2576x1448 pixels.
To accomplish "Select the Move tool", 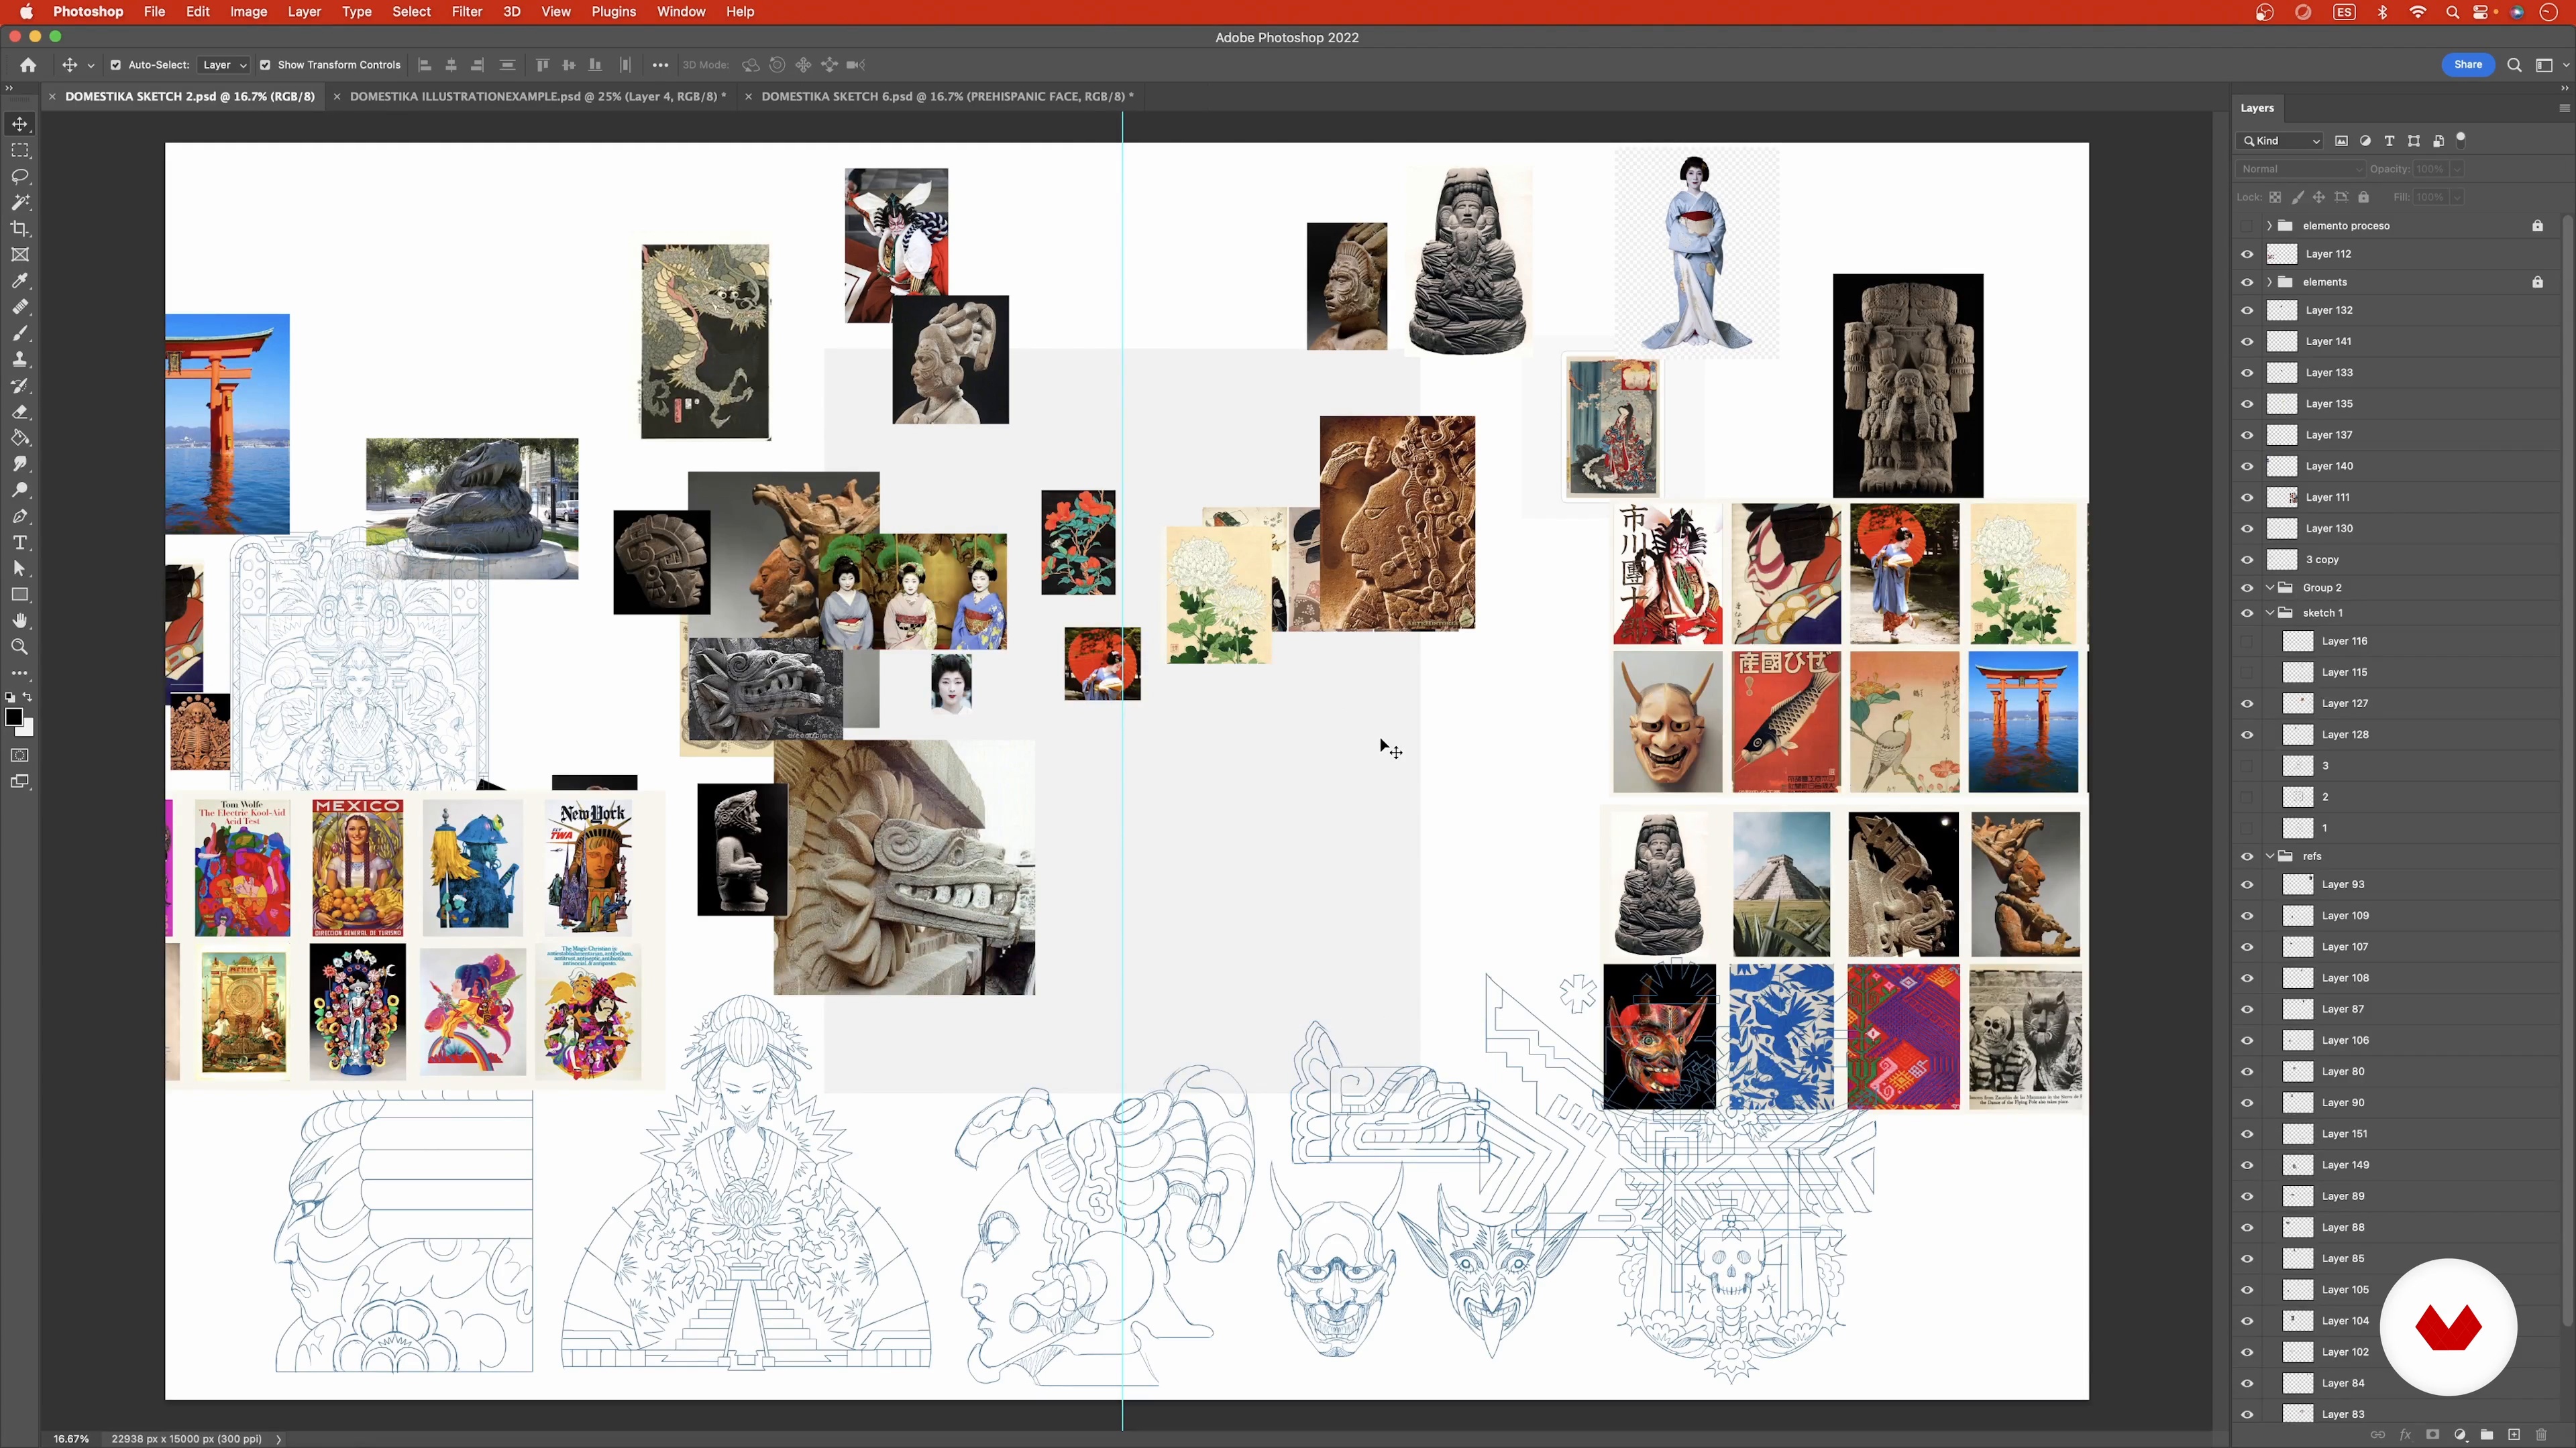I will point(20,124).
